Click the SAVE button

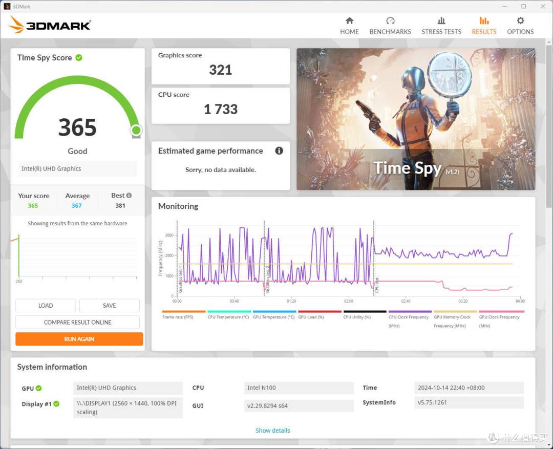point(110,306)
